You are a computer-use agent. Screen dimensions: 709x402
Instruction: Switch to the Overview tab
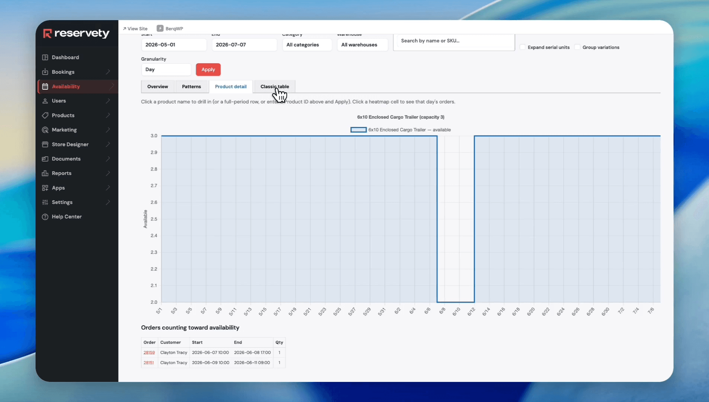coord(158,87)
